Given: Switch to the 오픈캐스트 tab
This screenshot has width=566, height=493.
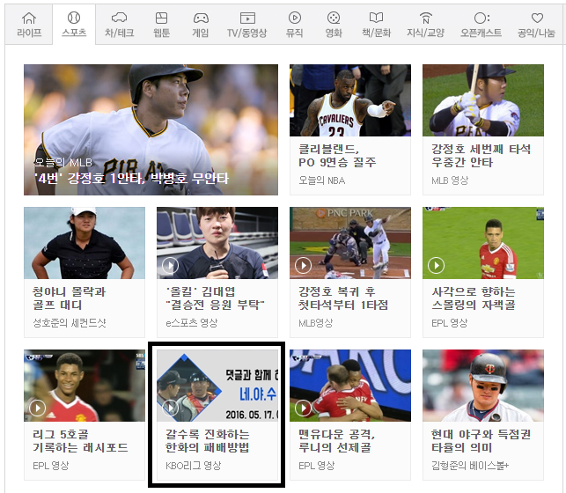Looking at the screenshot, I should [x=481, y=25].
